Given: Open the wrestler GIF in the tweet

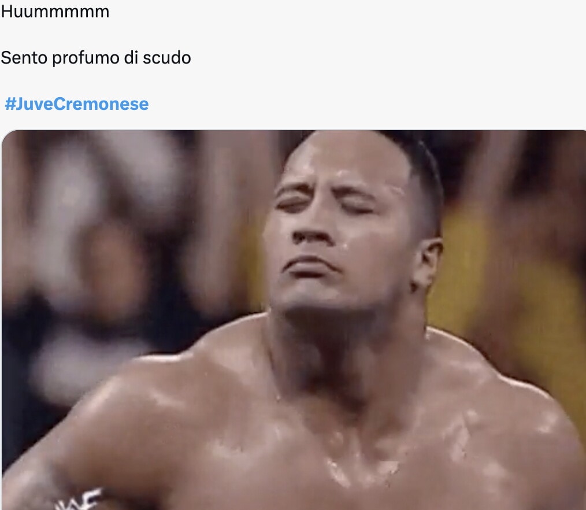Looking at the screenshot, I should pos(294,320).
